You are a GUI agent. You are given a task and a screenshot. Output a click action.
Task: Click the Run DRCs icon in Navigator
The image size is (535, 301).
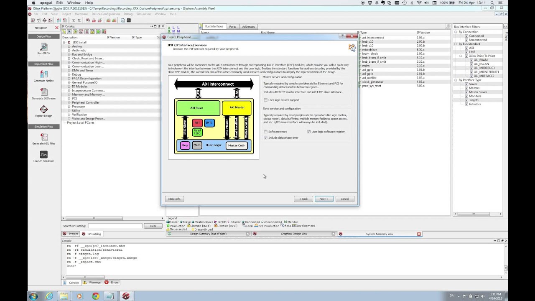43,47
